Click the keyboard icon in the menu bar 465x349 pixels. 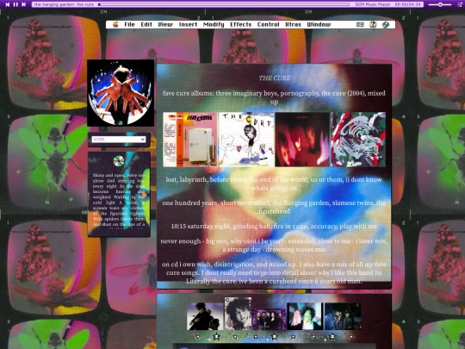point(360,25)
